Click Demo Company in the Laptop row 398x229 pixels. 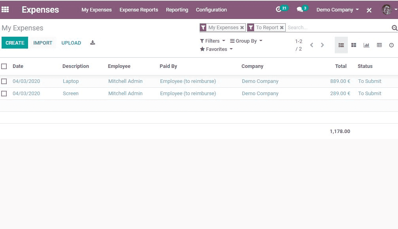pos(260,81)
